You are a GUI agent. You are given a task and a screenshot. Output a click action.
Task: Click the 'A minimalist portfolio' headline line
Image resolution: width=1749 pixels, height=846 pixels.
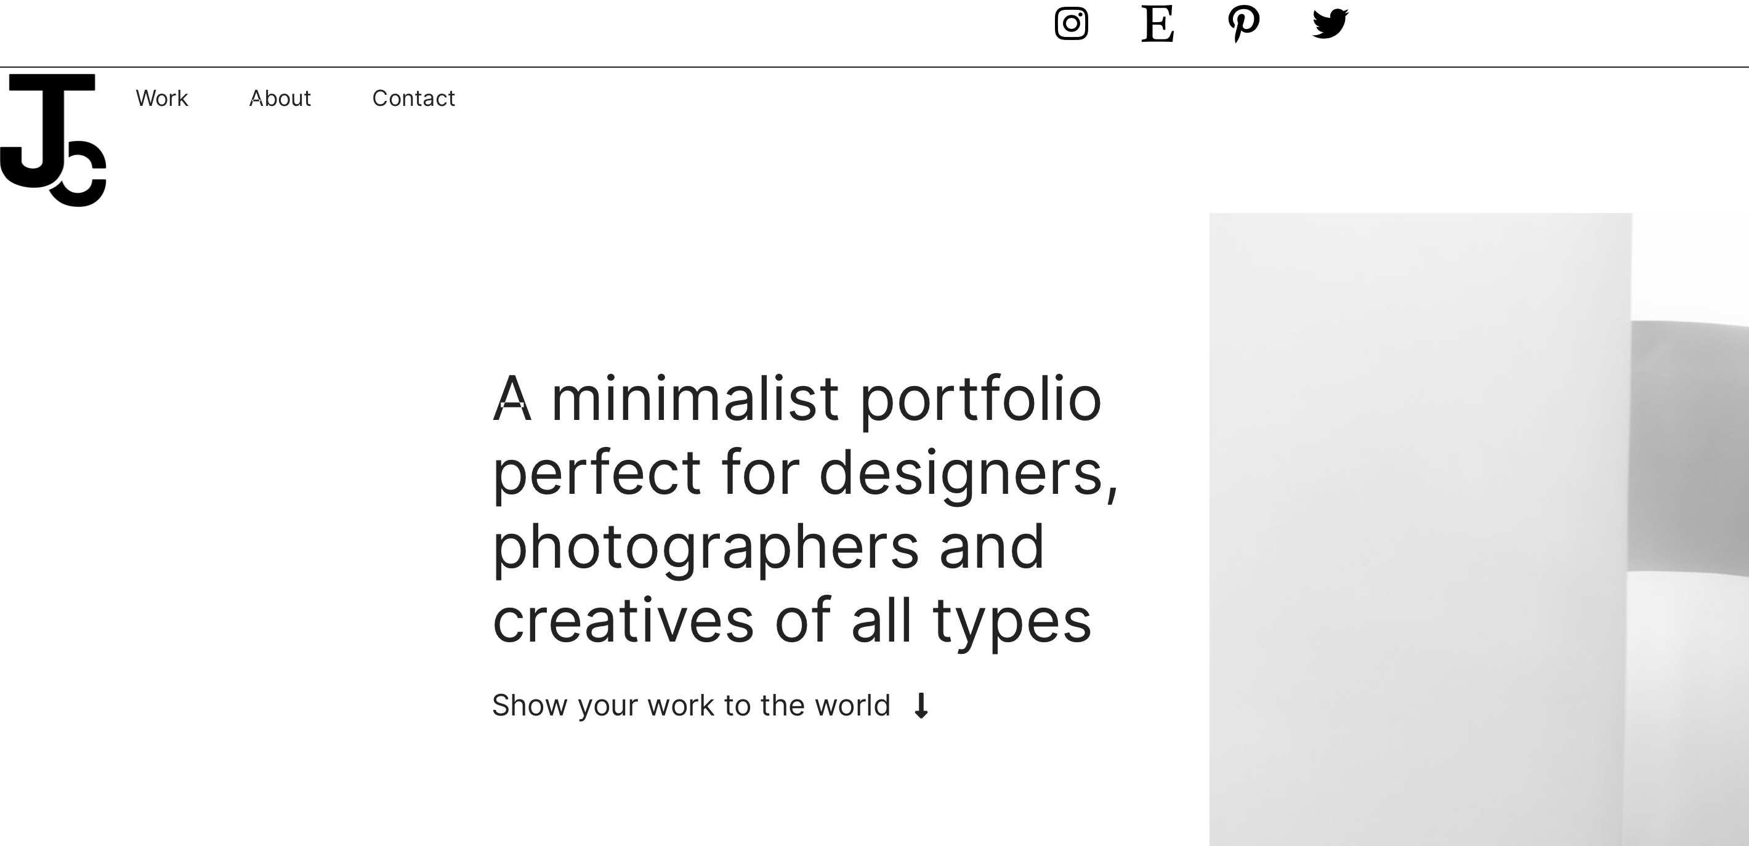[x=797, y=399]
